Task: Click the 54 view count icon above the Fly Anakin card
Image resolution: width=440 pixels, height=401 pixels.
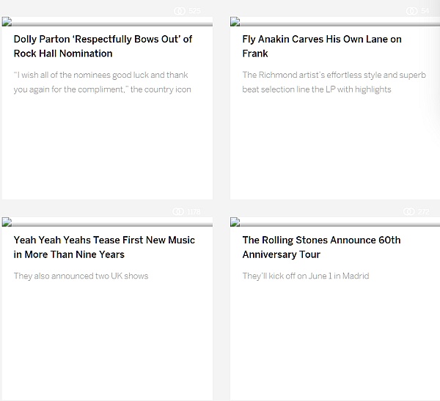Action: pyautogui.click(x=411, y=11)
